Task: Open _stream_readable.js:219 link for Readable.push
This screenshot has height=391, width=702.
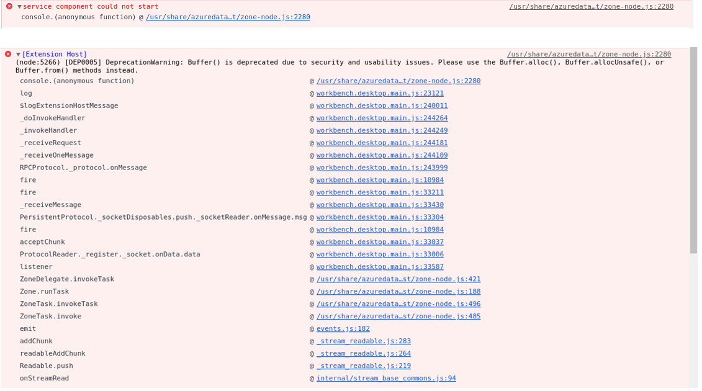Action: coord(364,366)
